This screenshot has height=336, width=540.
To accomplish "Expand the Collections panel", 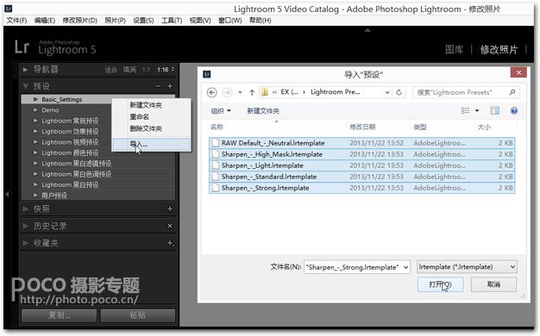I will point(25,243).
